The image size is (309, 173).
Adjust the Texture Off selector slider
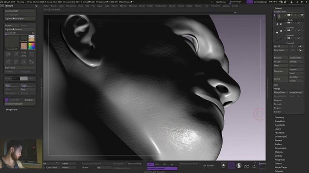point(19,33)
